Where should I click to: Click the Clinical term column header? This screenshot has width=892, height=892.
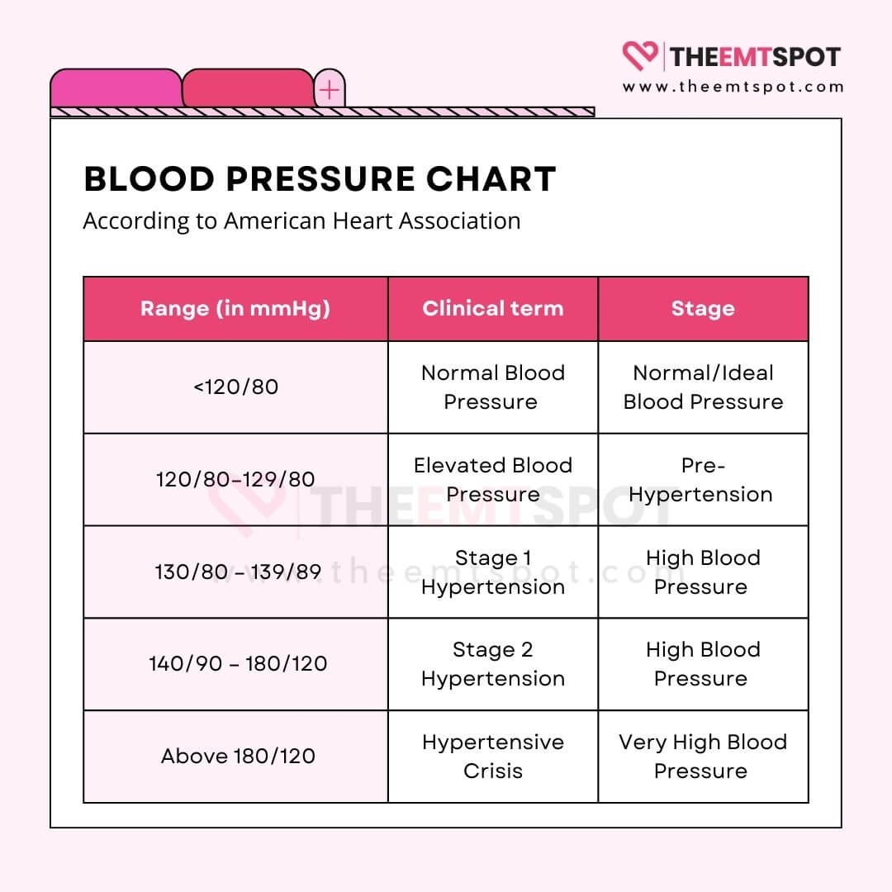pos(493,309)
